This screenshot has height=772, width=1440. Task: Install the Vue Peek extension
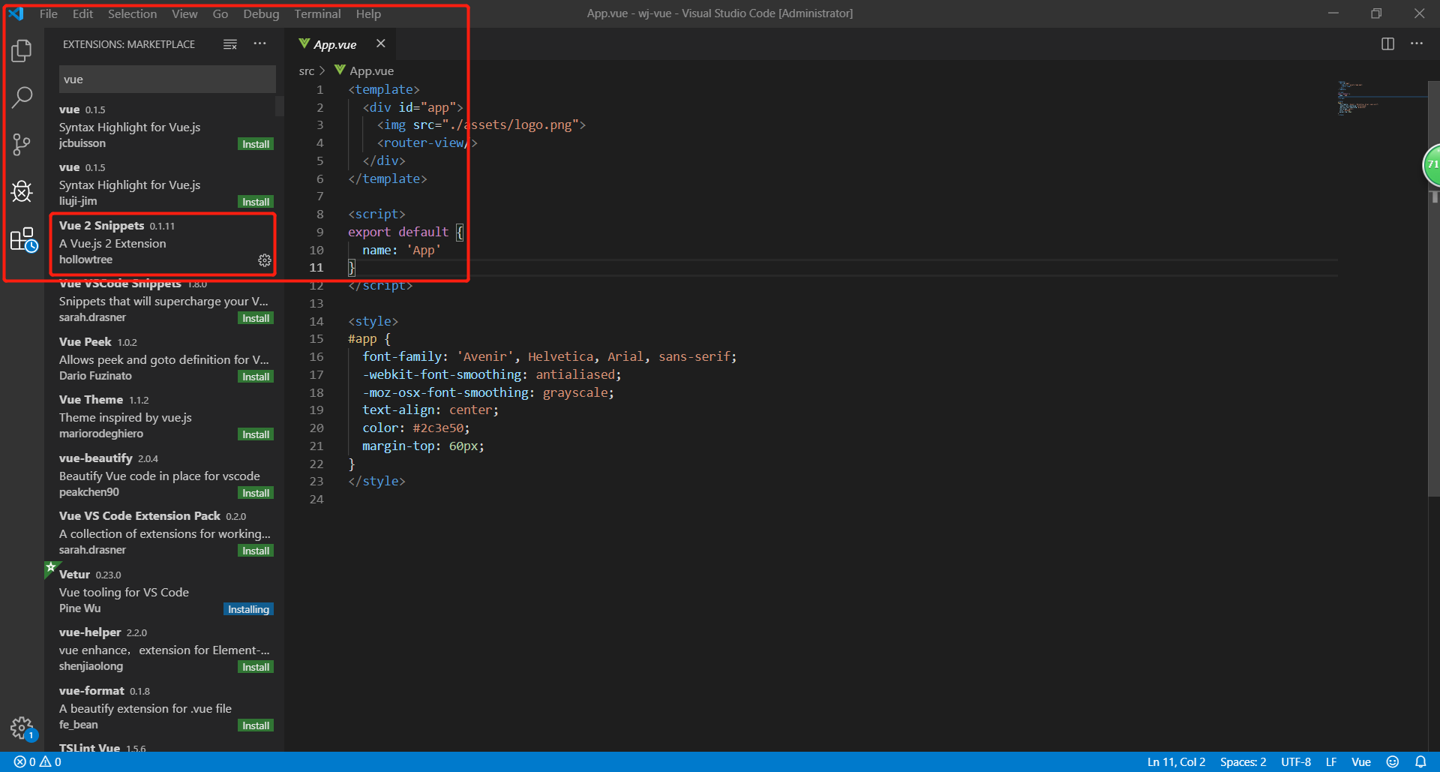point(256,377)
